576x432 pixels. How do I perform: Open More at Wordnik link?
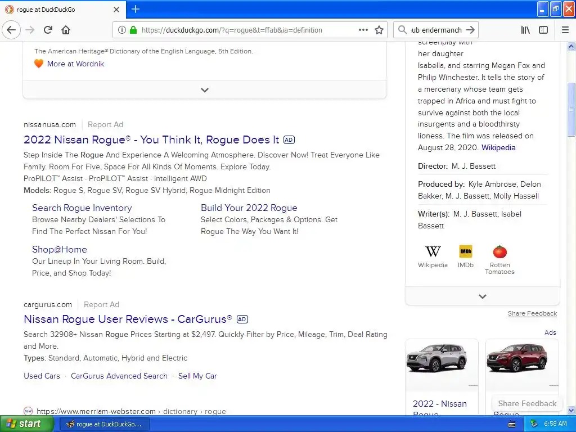pos(76,64)
